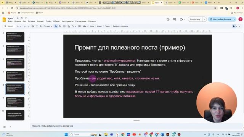
Task: Expand the line type dropdown arrow
Action: click(75, 26)
